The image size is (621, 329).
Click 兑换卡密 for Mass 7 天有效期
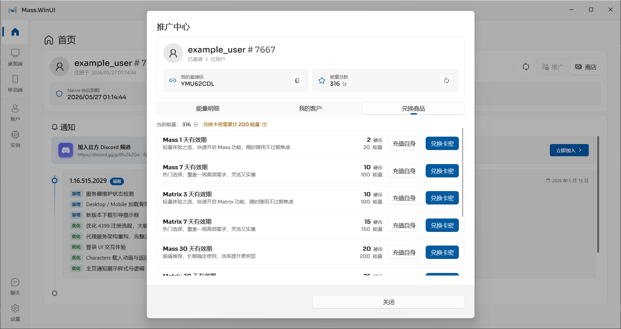click(x=442, y=171)
